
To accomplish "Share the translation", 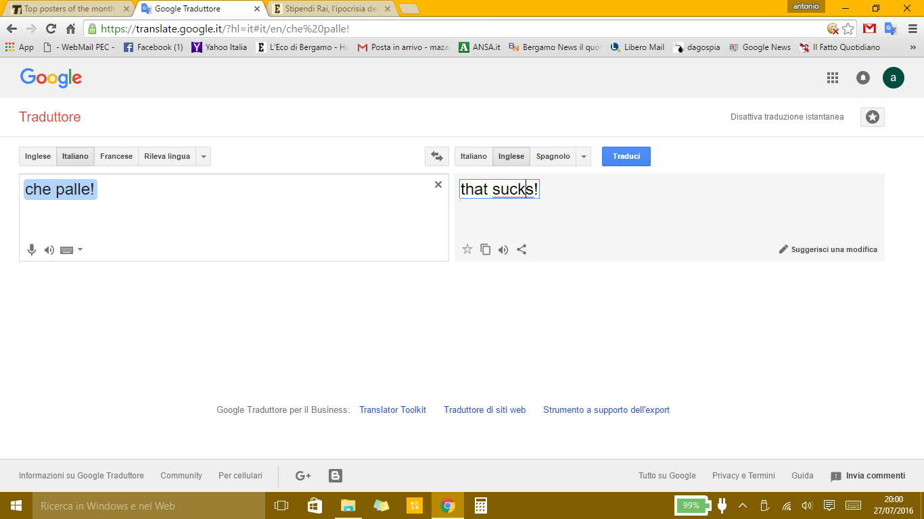I will click(522, 249).
